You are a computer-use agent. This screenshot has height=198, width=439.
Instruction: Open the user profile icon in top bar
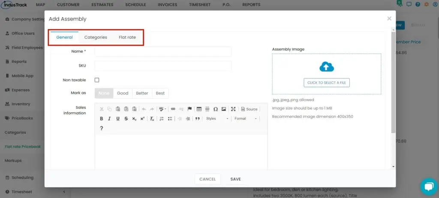436,4
